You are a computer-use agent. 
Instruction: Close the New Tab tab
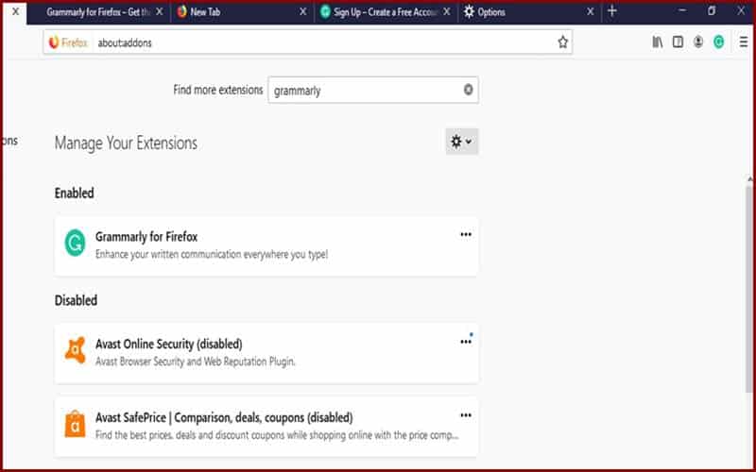[302, 11]
